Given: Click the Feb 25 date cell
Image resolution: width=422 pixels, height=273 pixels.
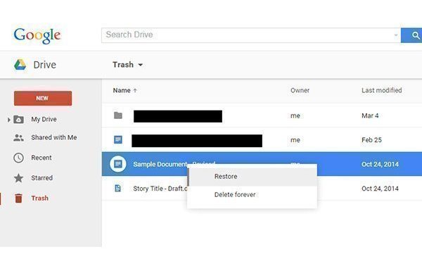Looking at the screenshot, I should (x=371, y=140).
